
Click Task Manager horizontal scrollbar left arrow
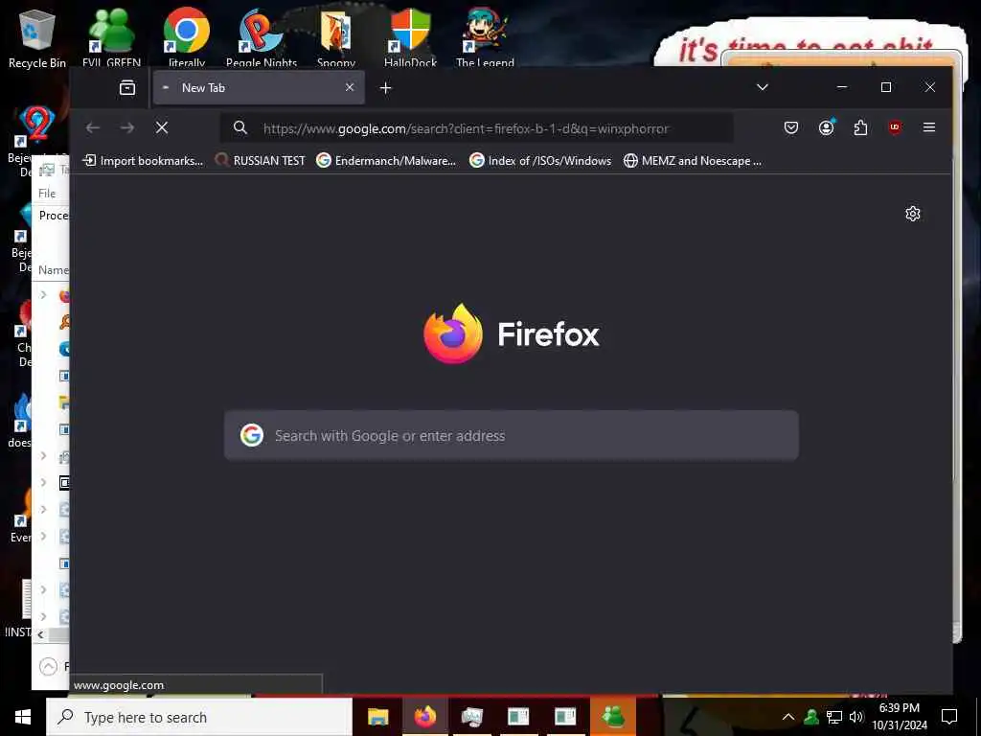40,634
